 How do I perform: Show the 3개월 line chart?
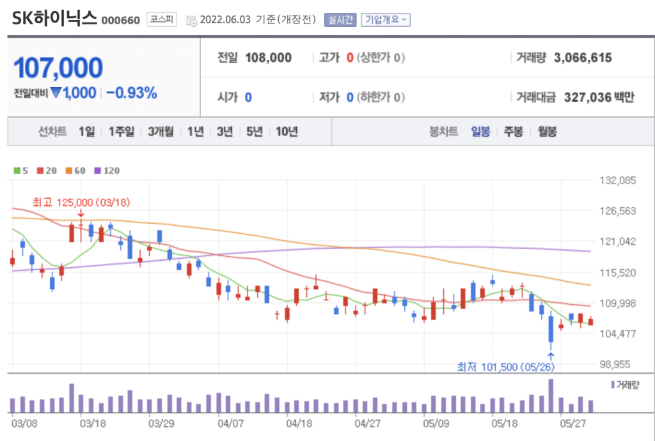coord(160,132)
